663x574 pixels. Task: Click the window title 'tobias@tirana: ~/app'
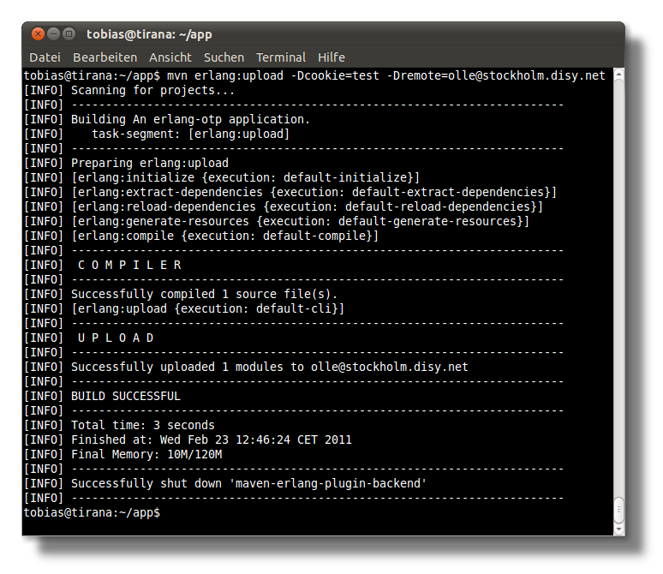coord(149,34)
